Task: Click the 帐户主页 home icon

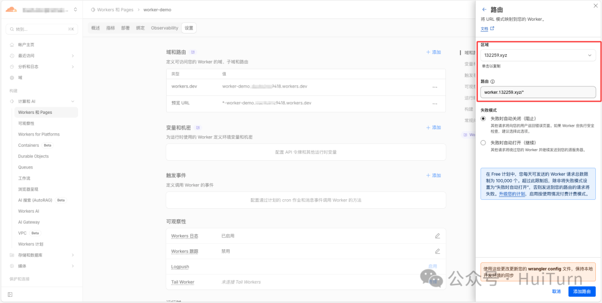Action: [12, 45]
